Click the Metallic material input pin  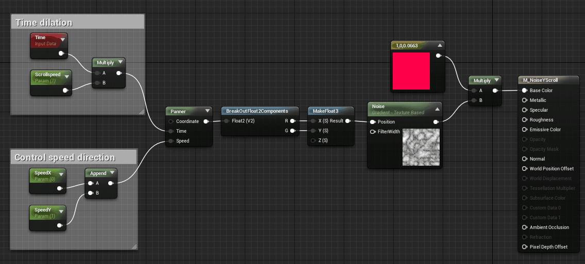[x=525, y=100]
